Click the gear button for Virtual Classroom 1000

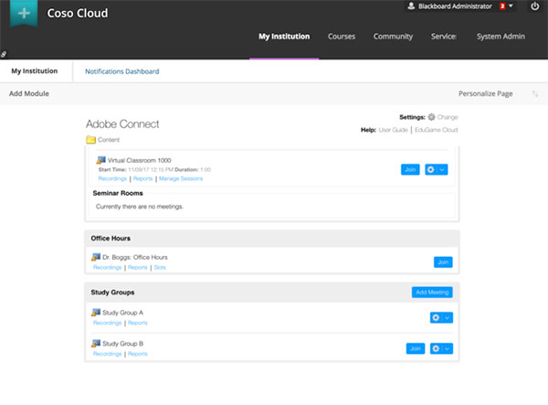[x=430, y=170]
